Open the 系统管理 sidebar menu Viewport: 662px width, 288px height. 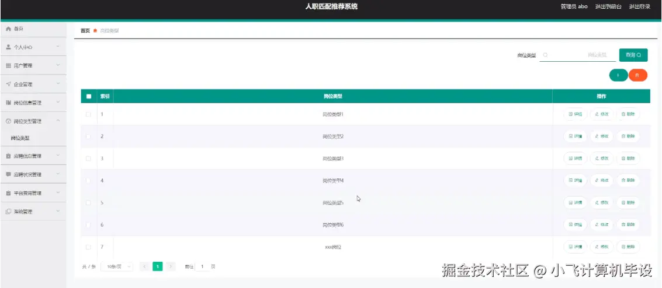[x=33, y=212]
